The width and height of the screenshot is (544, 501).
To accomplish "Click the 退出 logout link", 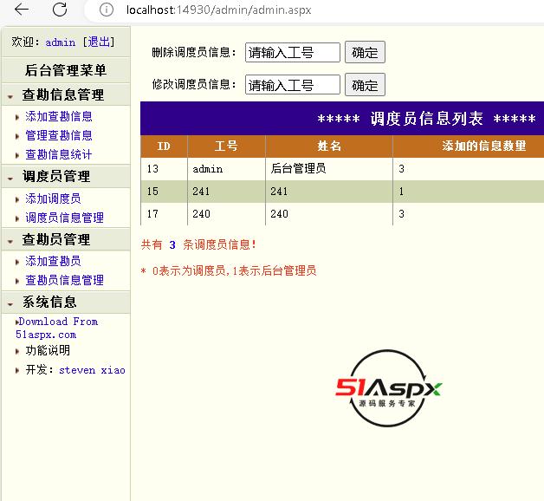I will 98,42.
